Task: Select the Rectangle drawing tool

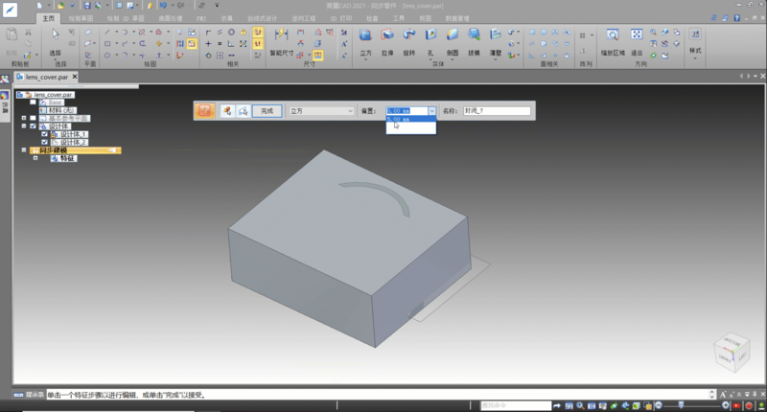Action: [x=107, y=43]
